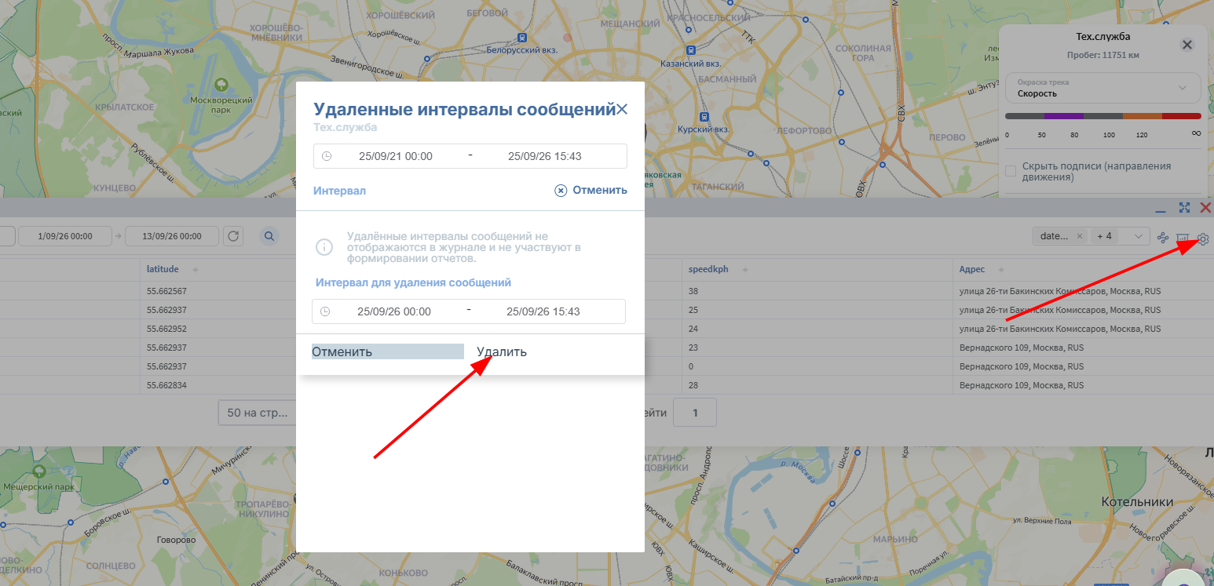Click speedkph cell with value 0
Image resolution: width=1214 pixels, height=586 pixels.
point(689,366)
